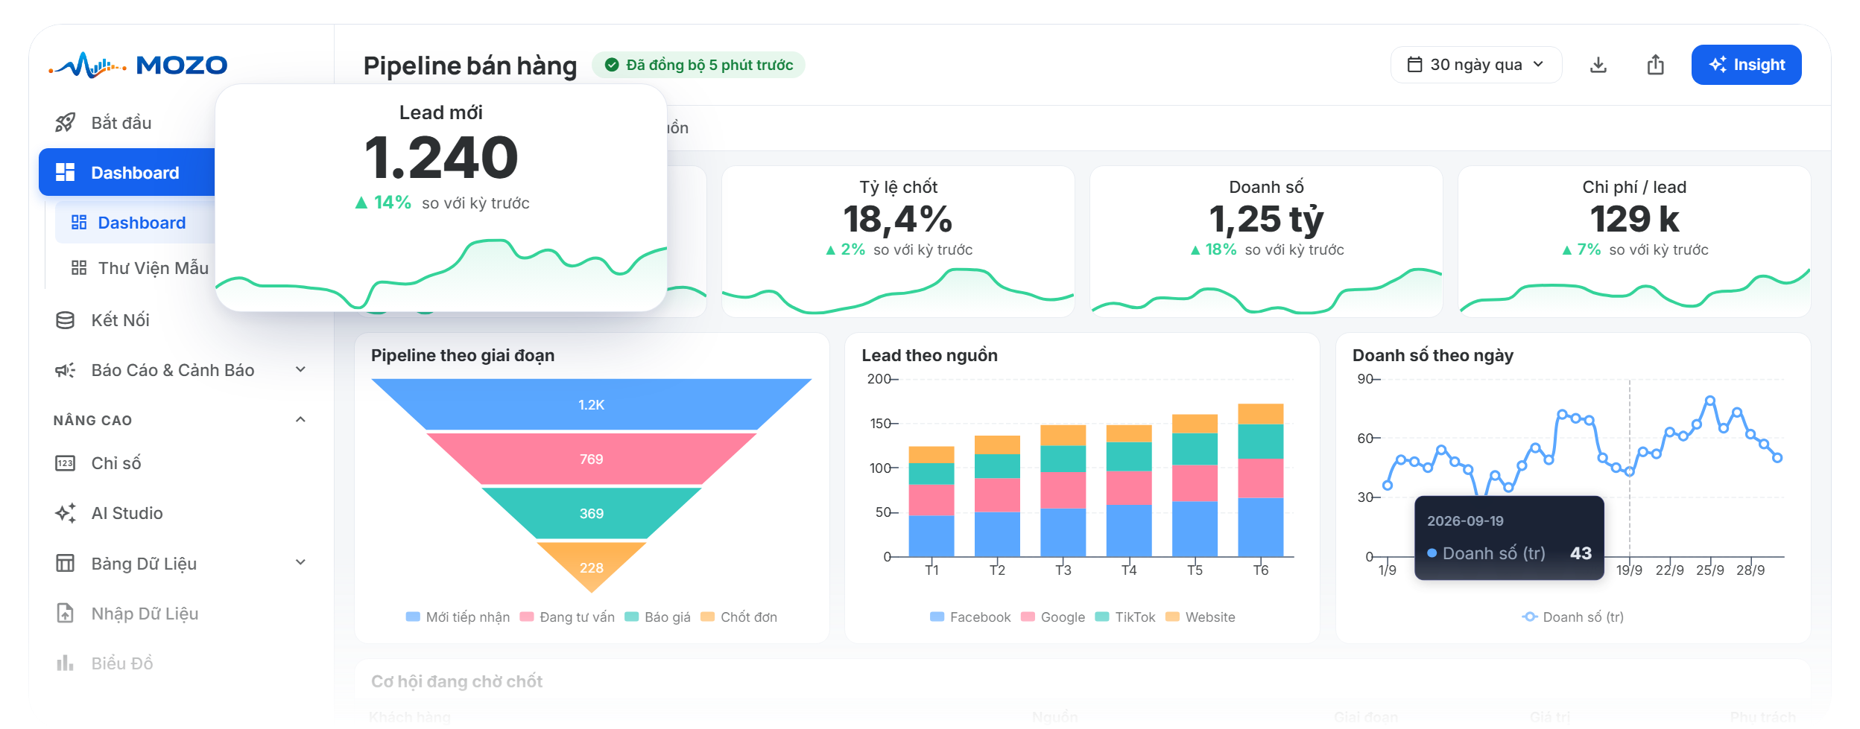Image resolution: width=1860 pixels, height=729 pixels.
Task: Open the Bắt đầu rocket icon
Action: [x=66, y=123]
